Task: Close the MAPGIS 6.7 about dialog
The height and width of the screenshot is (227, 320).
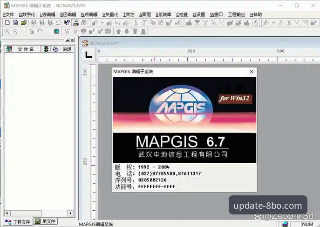Action: [x=252, y=72]
